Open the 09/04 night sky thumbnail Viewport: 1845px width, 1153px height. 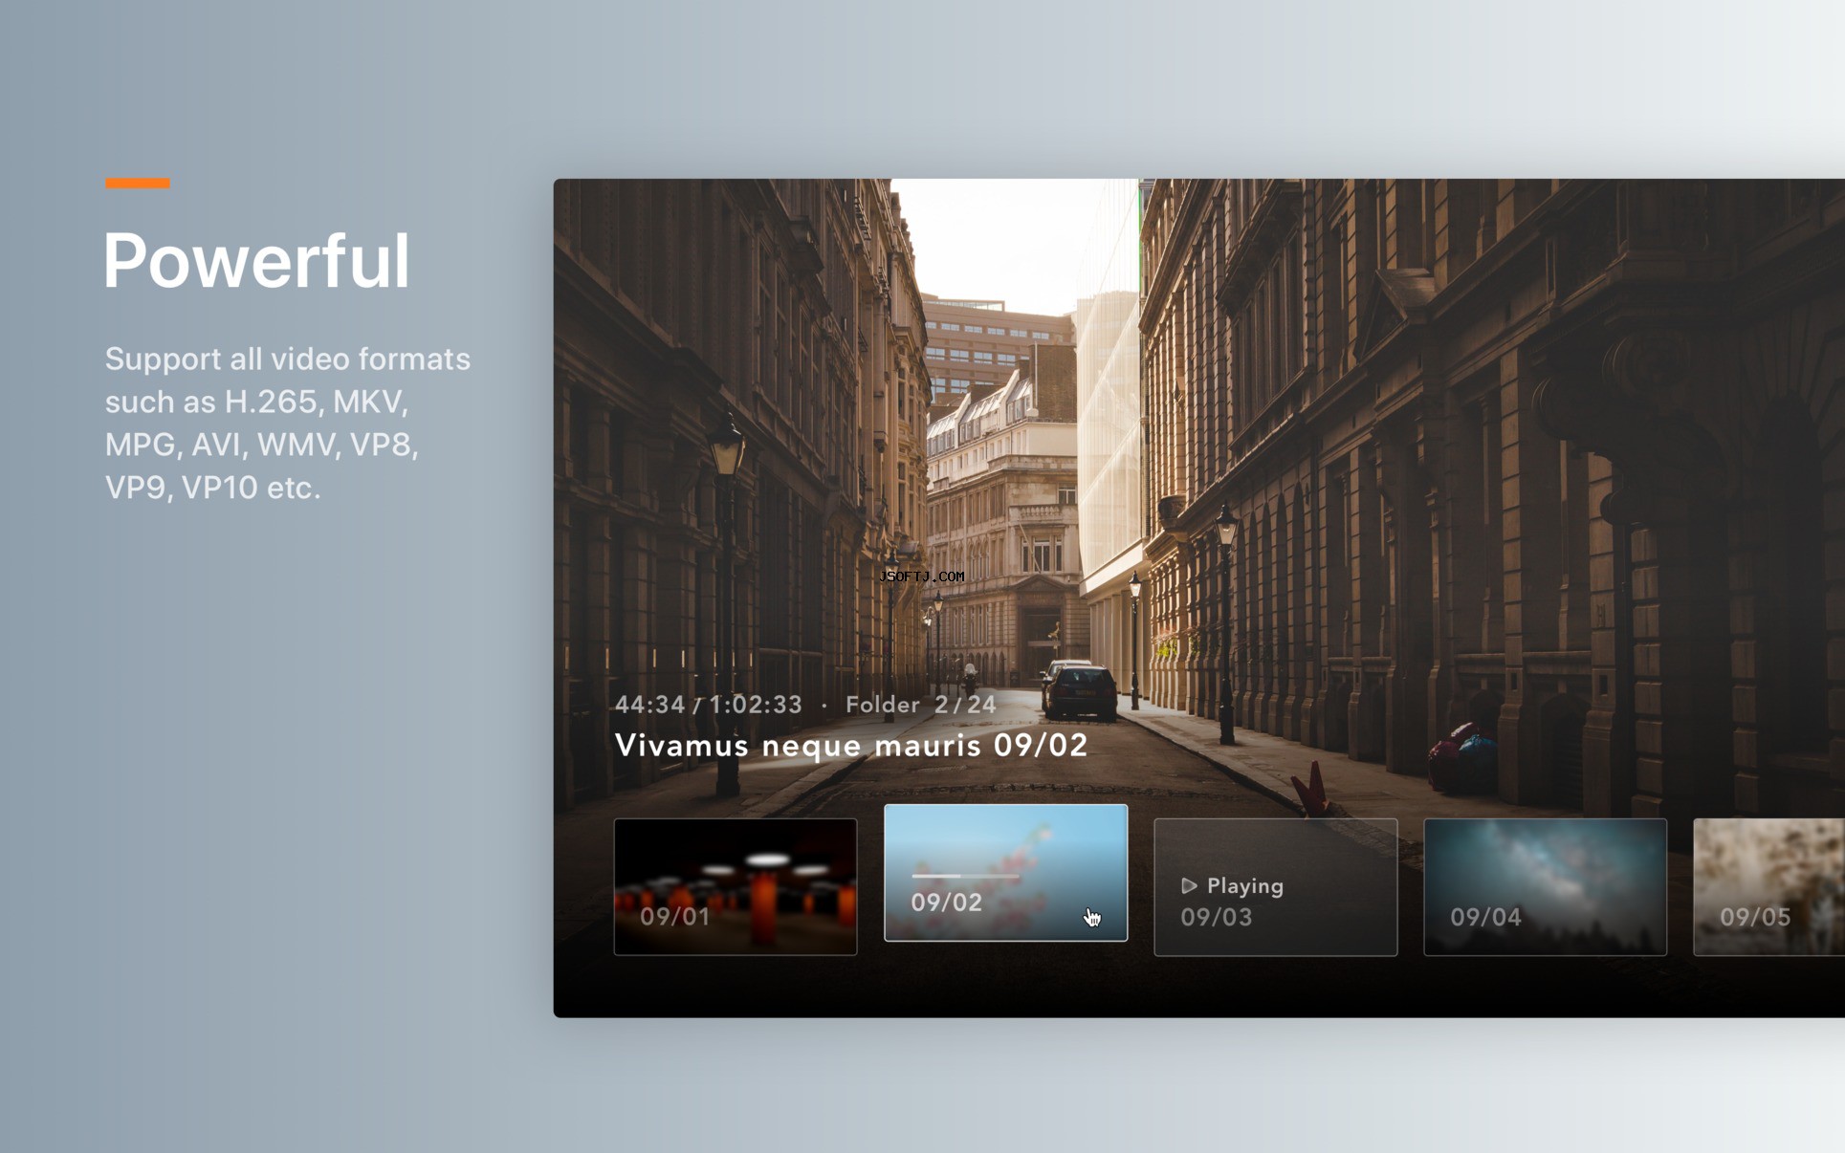coord(1545,886)
